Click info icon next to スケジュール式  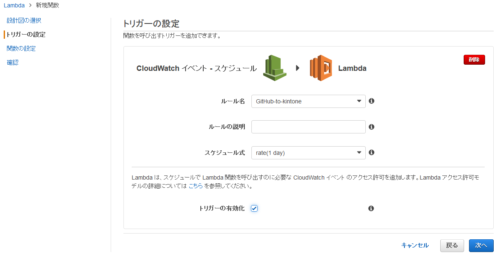(x=372, y=152)
